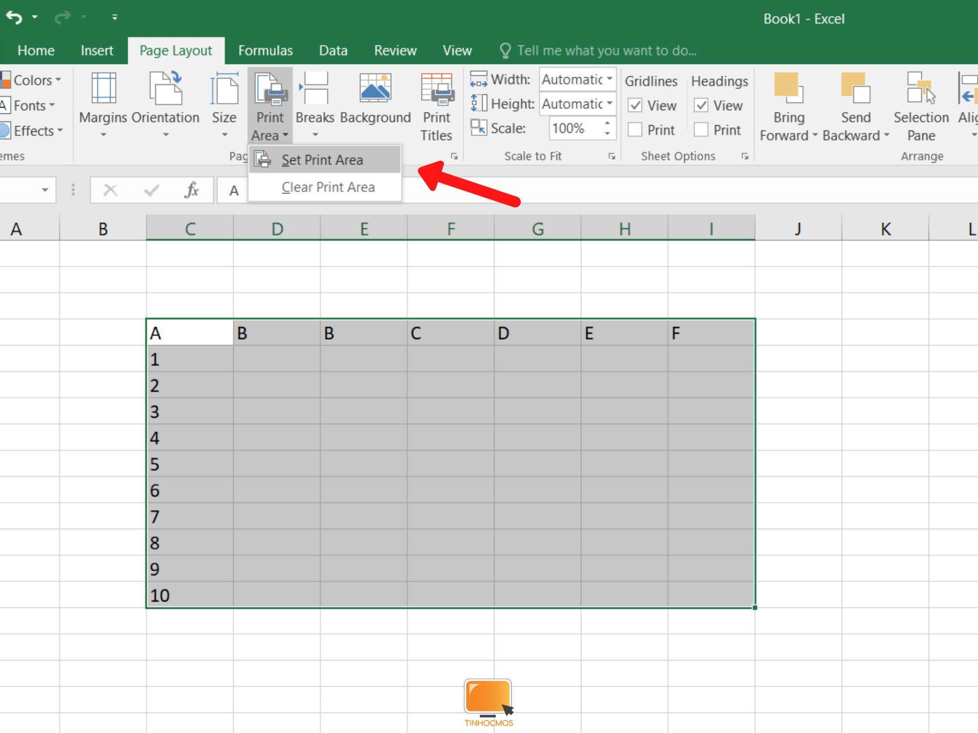
Task: Click Clear Print Area option
Action: pyautogui.click(x=327, y=187)
